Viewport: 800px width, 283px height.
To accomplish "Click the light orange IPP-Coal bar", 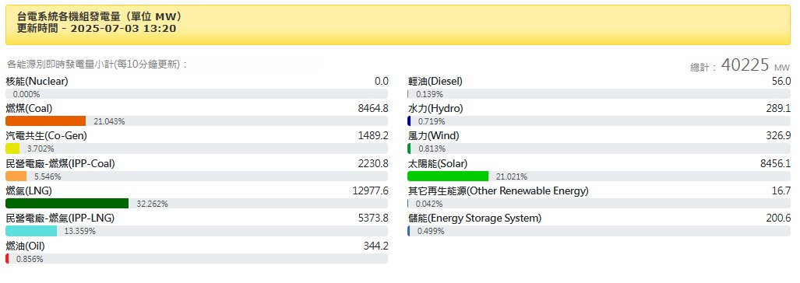I will coord(16,176).
